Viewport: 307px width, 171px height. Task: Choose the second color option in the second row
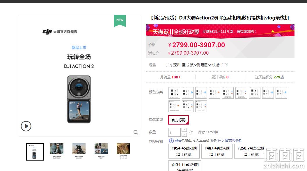click(188, 106)
